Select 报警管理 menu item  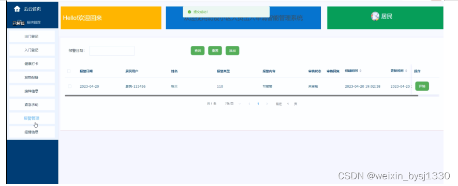(32, 119)
